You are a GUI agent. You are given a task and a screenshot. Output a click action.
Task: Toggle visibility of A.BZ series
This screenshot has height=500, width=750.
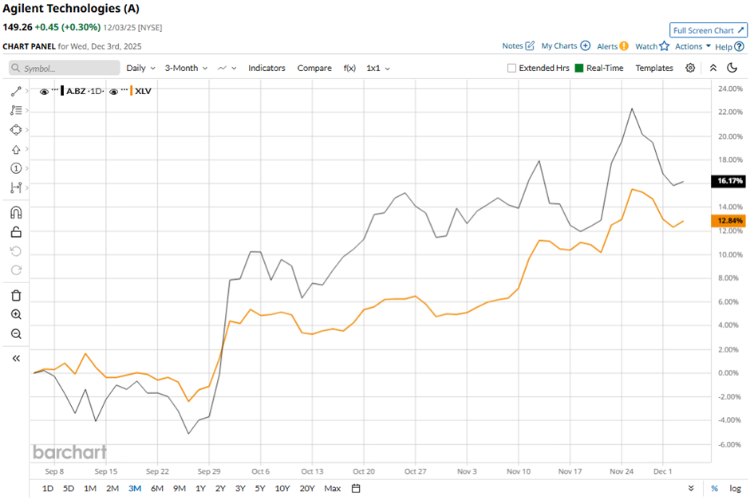tap(44, 91)
